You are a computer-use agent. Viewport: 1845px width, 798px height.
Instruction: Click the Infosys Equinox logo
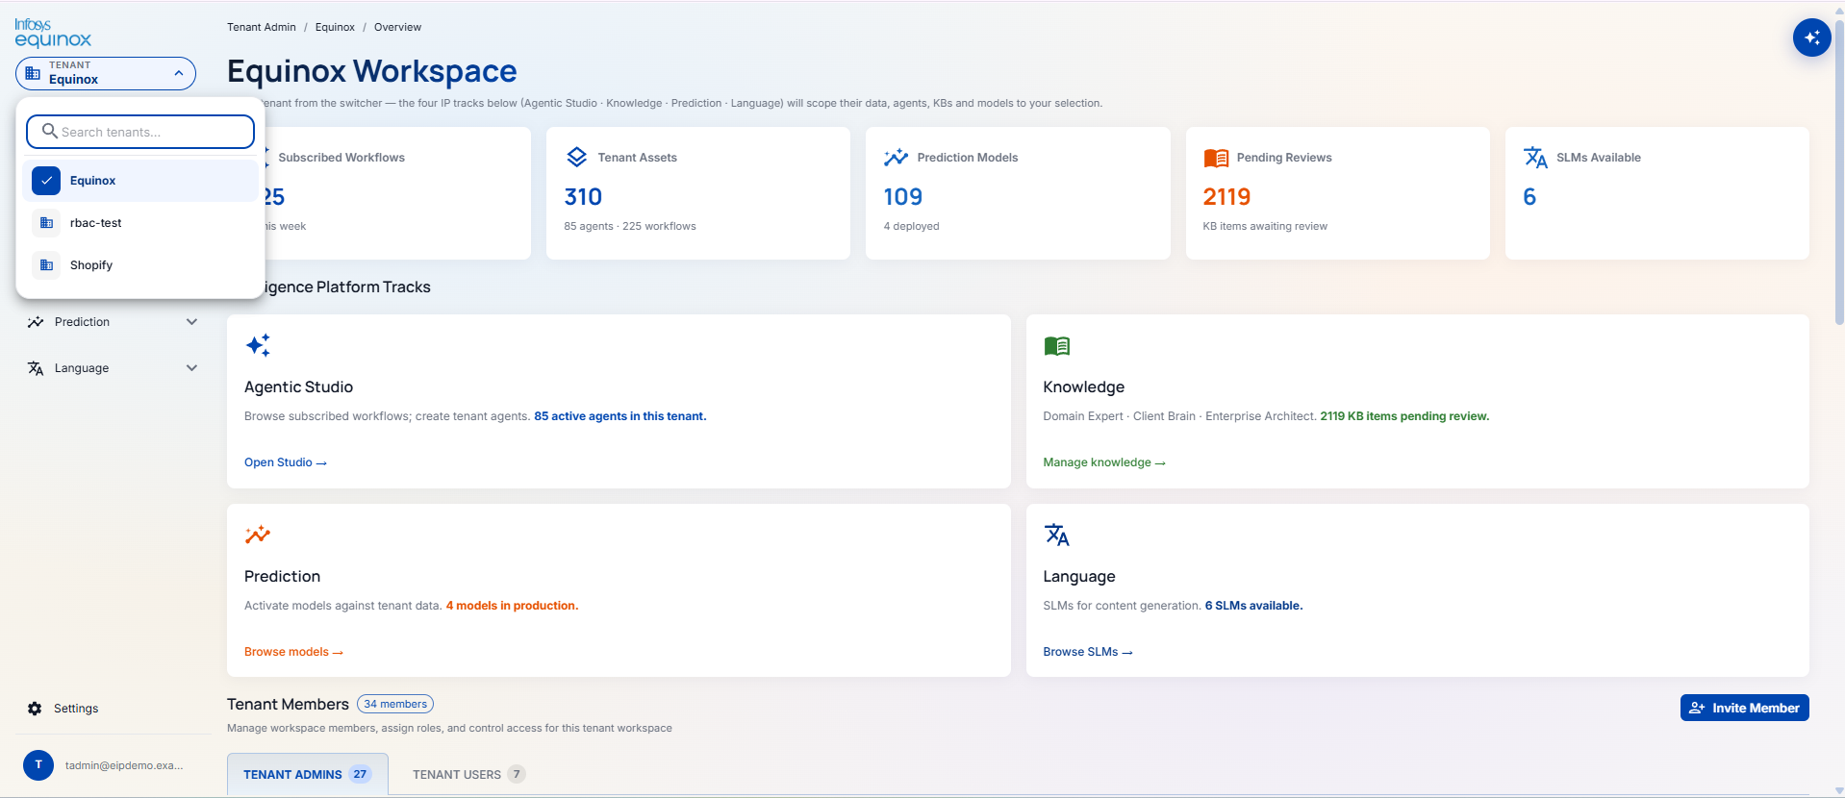(x=53, y=33)
